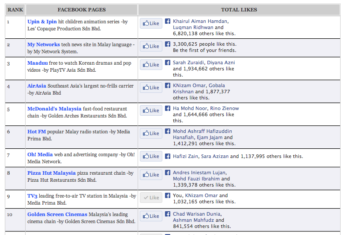Like the Pizza Hut Malaysia page
The image size is (345, 235).
coord(151,175)
